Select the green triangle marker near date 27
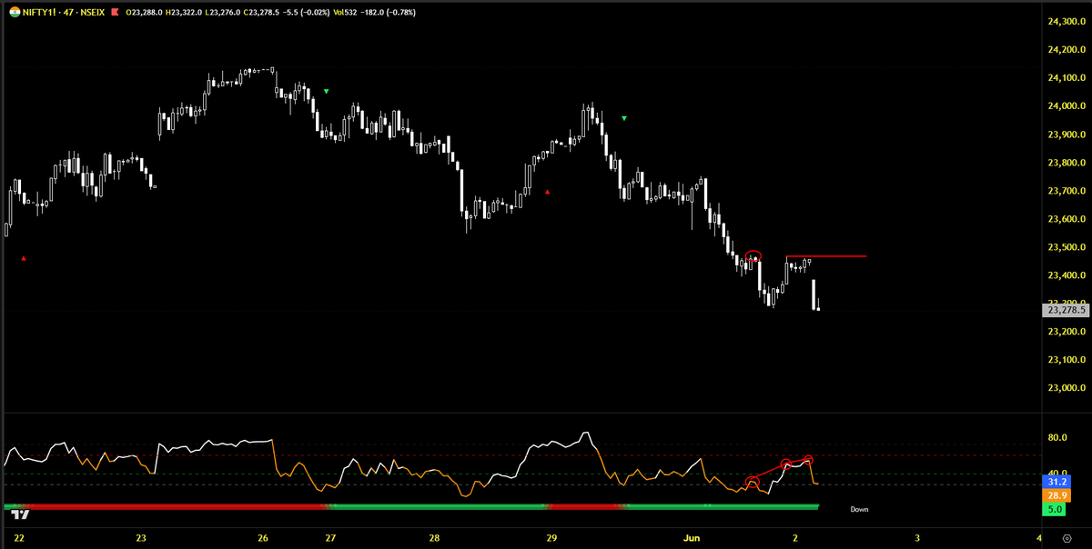 [x=327, y=92]
